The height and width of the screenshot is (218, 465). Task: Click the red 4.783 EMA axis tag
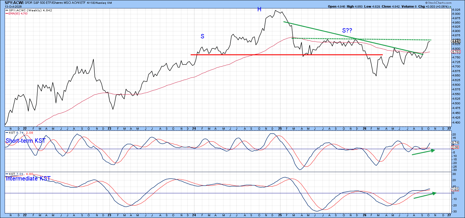(456, 52)
